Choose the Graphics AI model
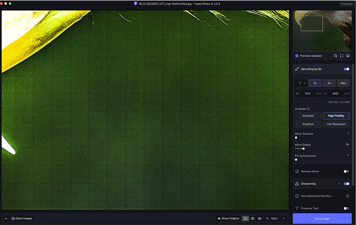356x225 pixels. 308,124
